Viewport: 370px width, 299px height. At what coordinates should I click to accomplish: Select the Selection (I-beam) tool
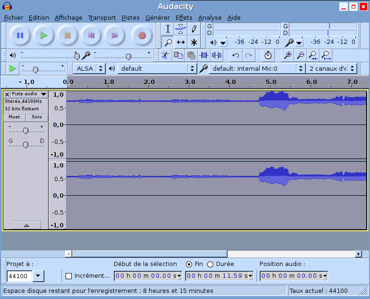168,29
